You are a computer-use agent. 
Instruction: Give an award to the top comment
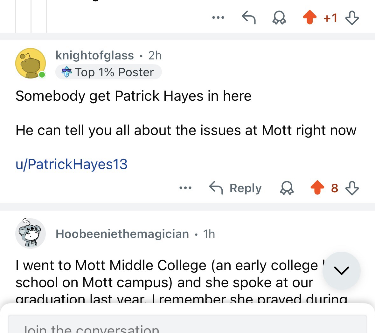pos(279,18)
